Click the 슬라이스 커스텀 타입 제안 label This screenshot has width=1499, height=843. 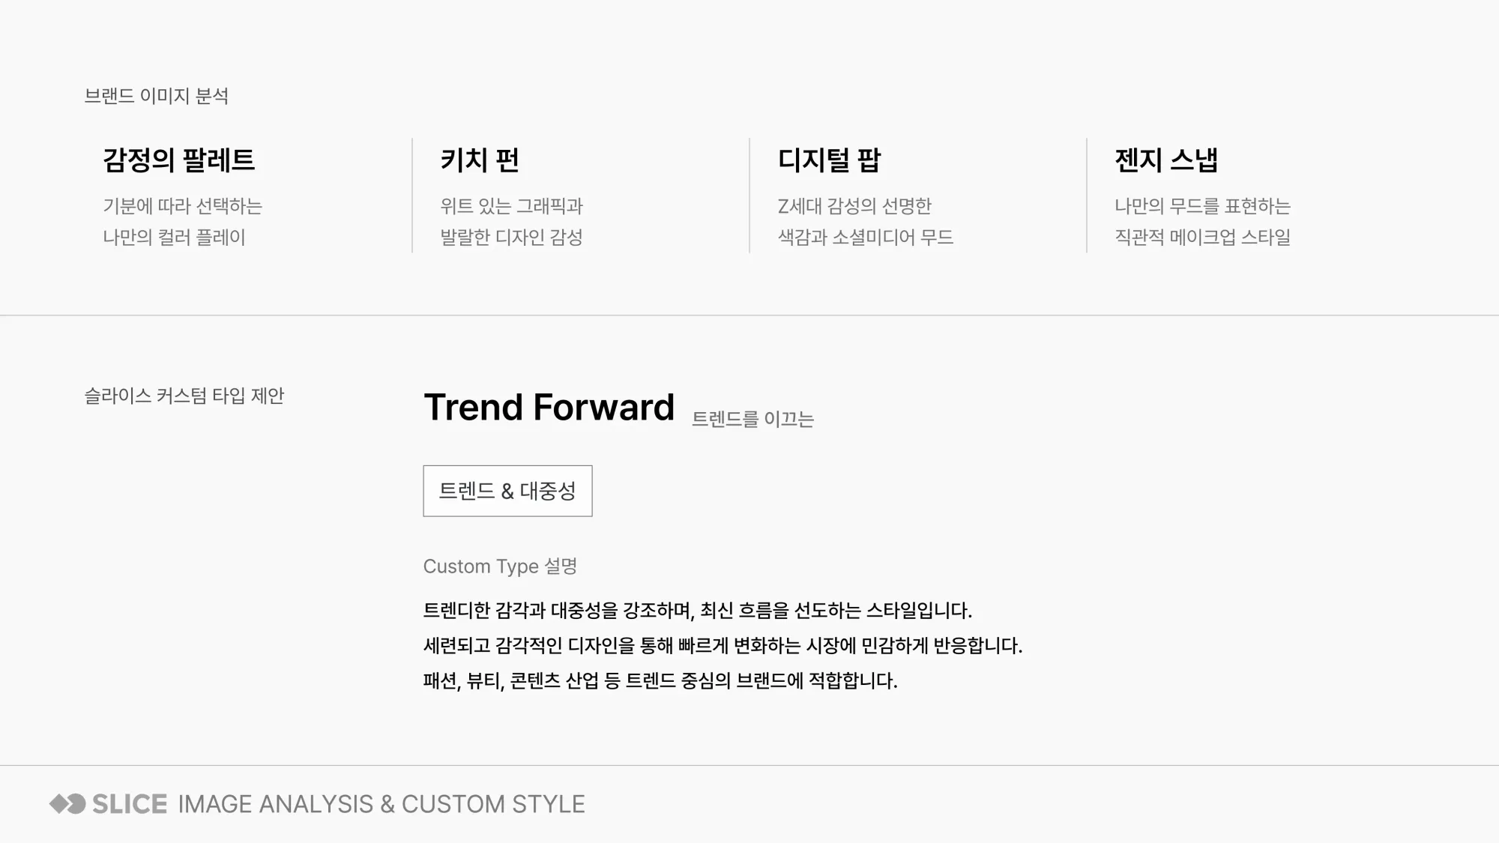tap(184, 396)
